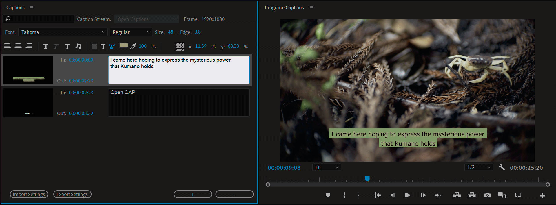Image resolution: width=556 pixels, height=205 pixels.
Task: Open Caption Stream dropdown
Action: (147, 19)
